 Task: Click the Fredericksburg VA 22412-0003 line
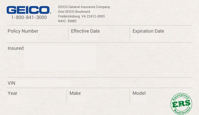[x=81, y=16]
